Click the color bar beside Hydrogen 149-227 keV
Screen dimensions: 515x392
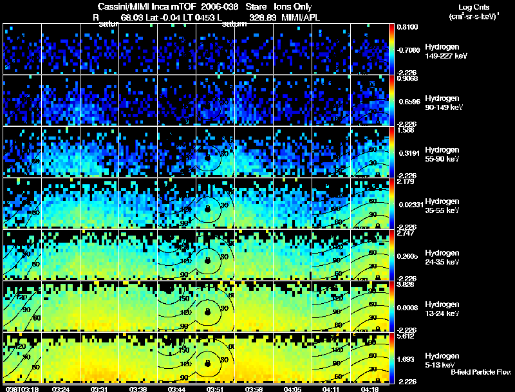391,49
